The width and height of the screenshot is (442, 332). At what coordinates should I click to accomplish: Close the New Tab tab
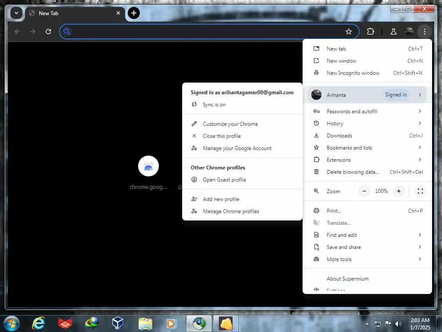pos(118,13)
